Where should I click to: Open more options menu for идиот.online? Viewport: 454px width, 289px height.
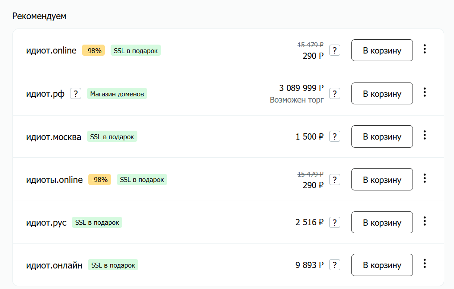coord(425,49)
